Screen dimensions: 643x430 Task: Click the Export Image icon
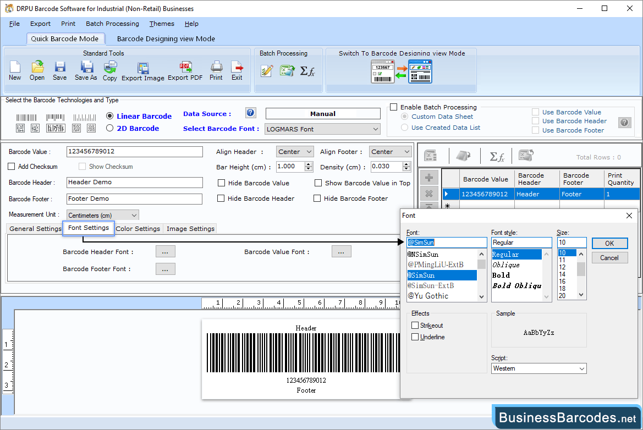[143, 68]
